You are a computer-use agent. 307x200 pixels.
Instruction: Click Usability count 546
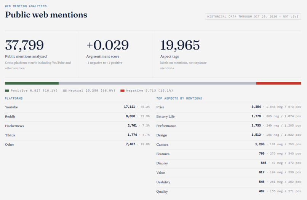[262, 182]
